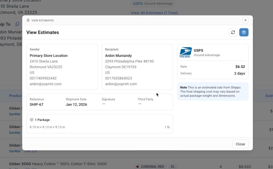Screen dimensions: 273x169
Task: Open View All Estimates link
Action: point(154,13)
